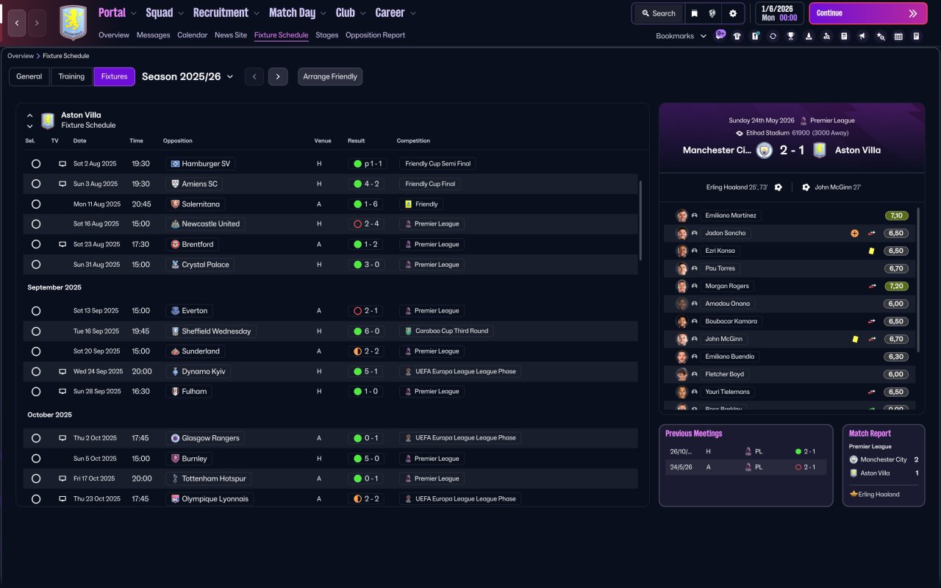Click the megaphone bookmark icon

point(862,36)
